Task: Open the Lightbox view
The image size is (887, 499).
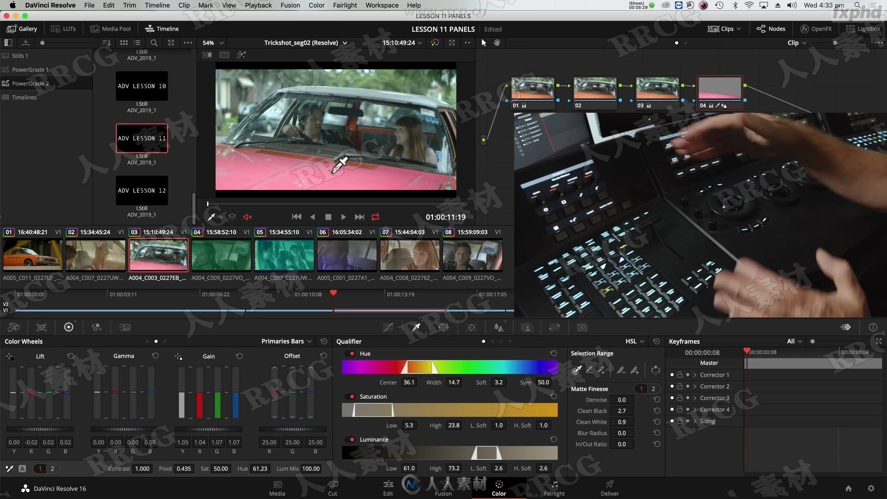Action: tap(863, 29)
